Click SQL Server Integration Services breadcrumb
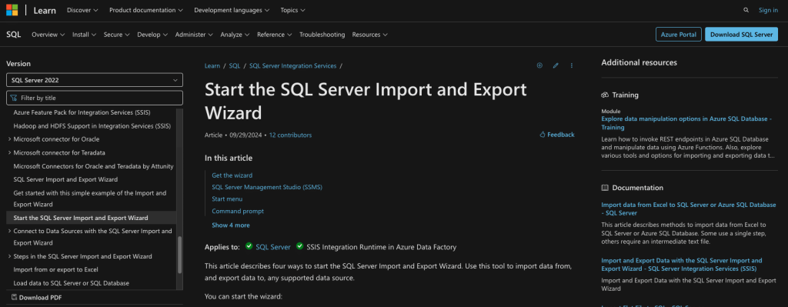This screenshot has width=788, height=307. 293,66
